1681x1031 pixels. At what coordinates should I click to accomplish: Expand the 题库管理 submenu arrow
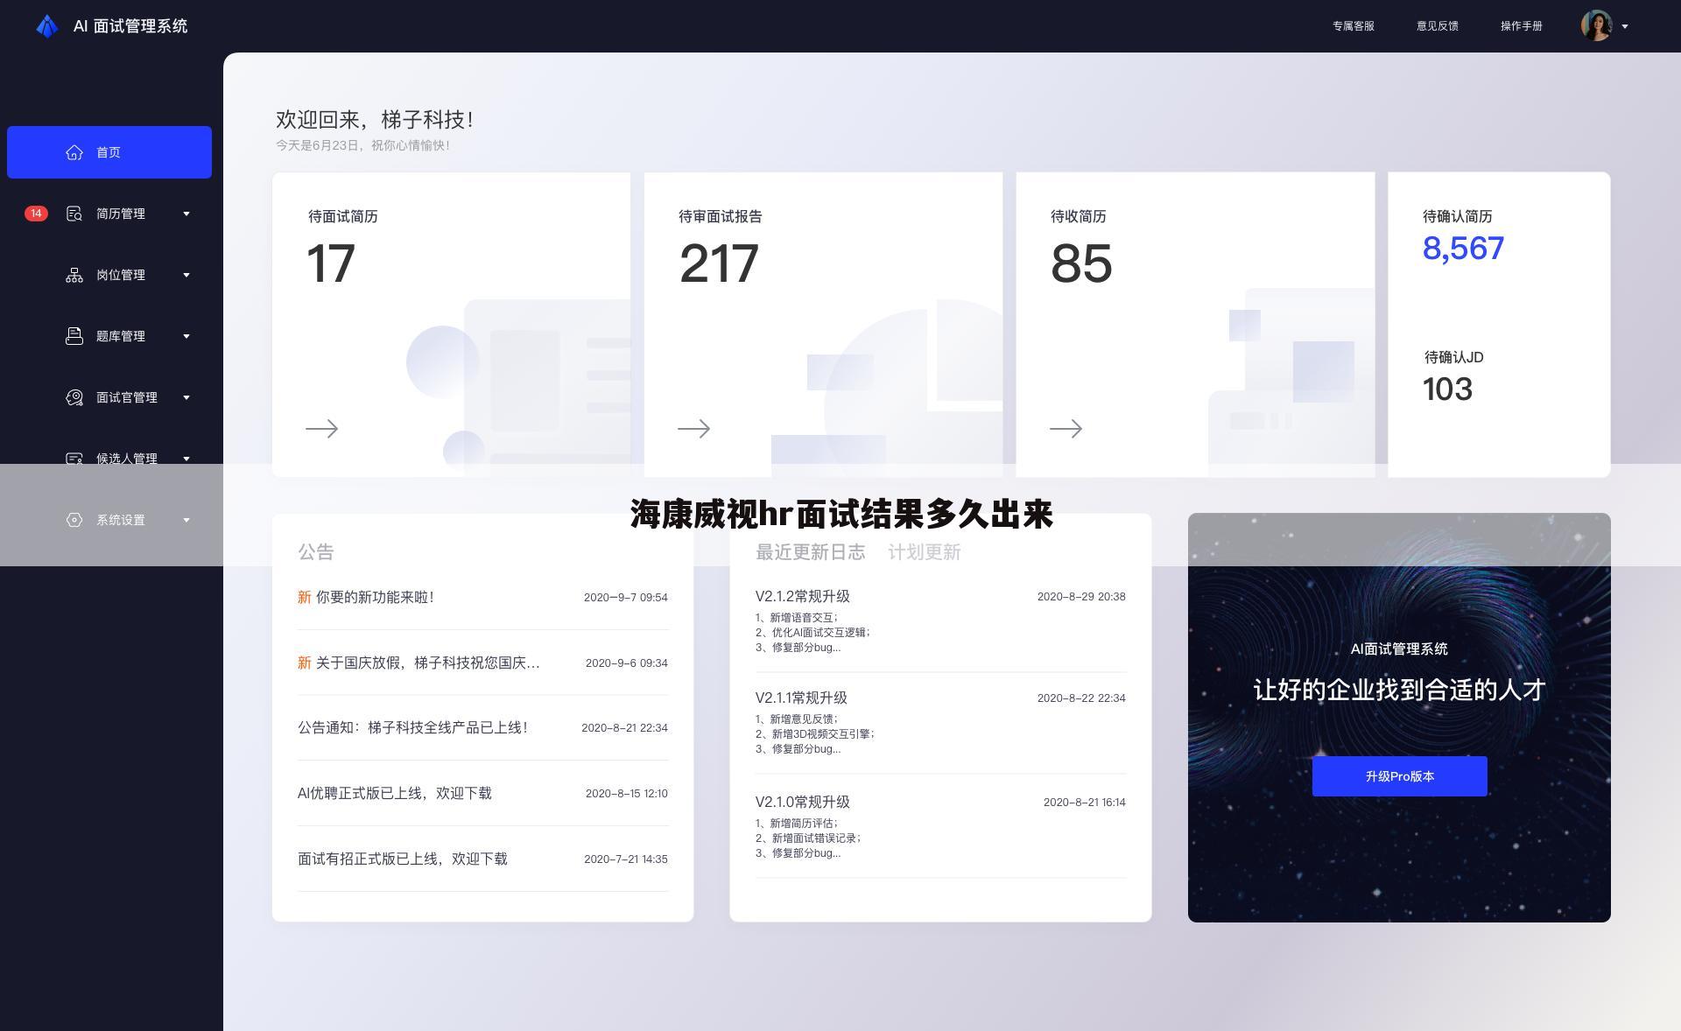[186, 336]
